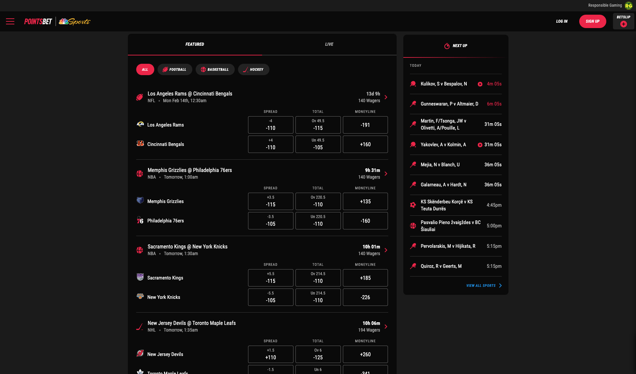Click the Sign Up button
The width and height of the screenshot is (636, 374).
point(593,21)
